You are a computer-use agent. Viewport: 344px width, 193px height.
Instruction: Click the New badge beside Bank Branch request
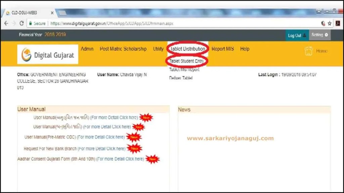[x=134, y=148]
